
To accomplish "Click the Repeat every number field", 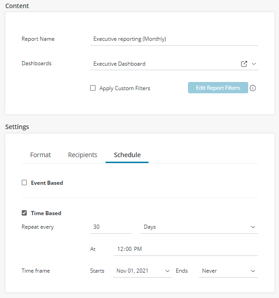I will click(111, 227).
